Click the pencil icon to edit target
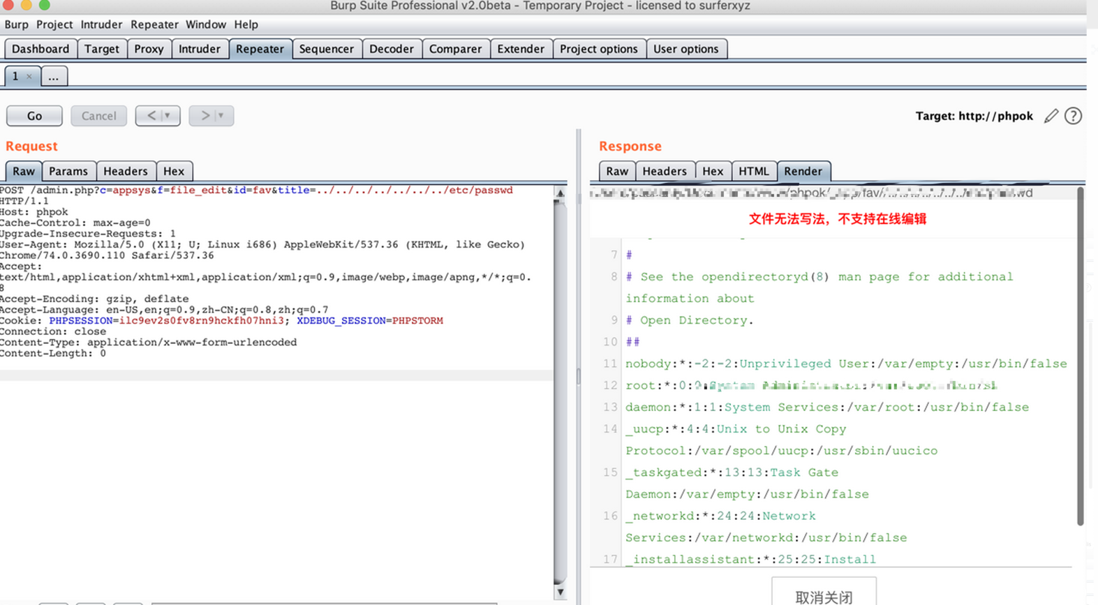 1051,116
